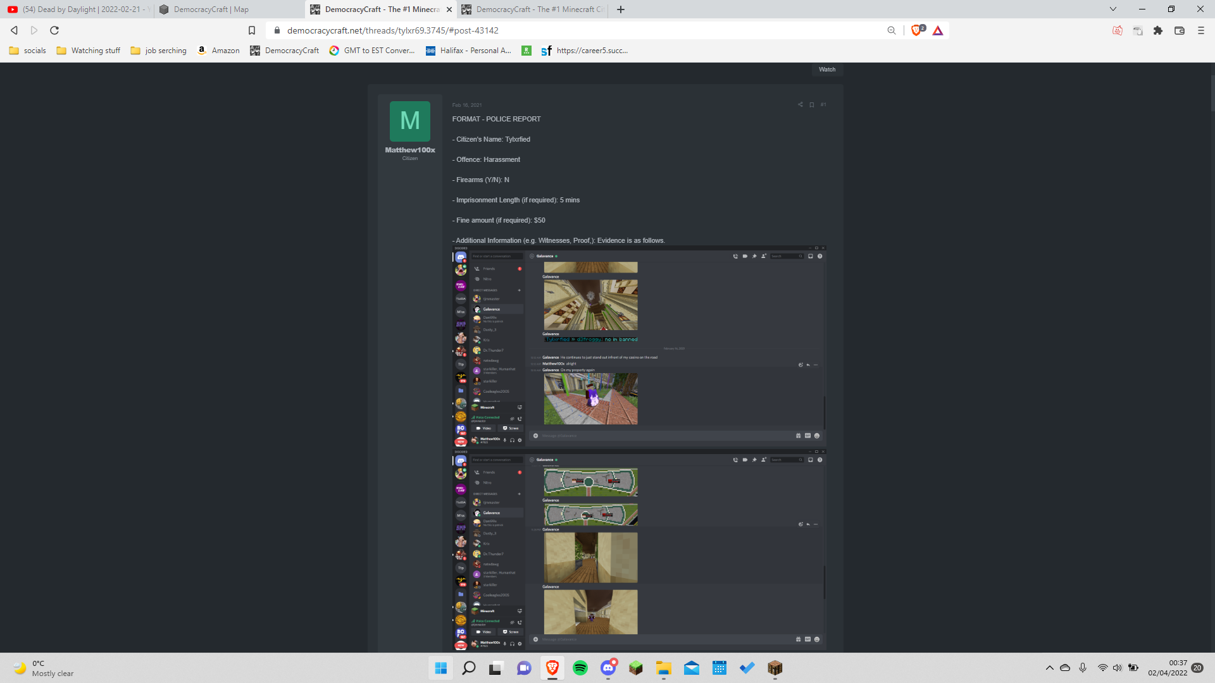Bookmark post using the post bookmark icon
1215x683 pixels.
(x=812, y=105)
